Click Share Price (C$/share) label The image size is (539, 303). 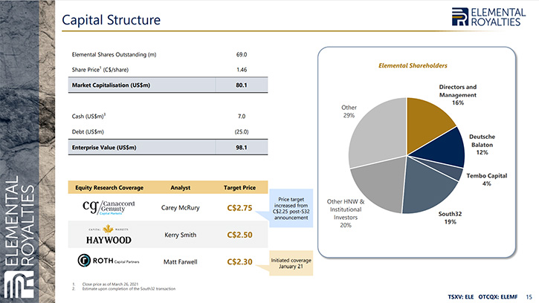(x=100, y=70)
